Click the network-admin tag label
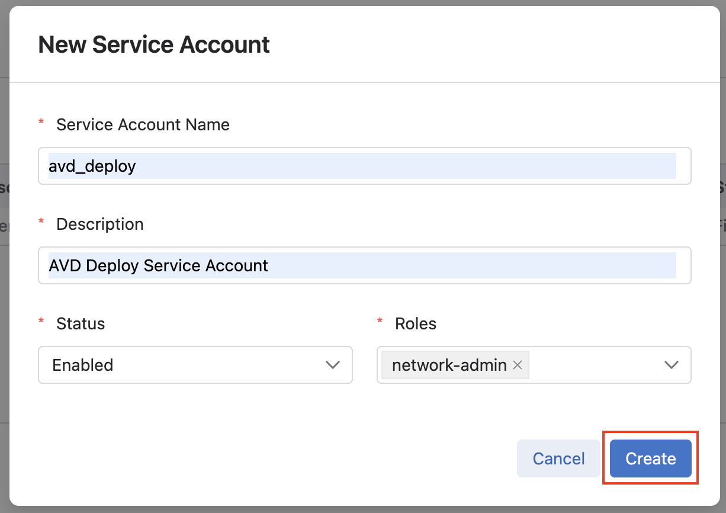 (x=449, y=365)
